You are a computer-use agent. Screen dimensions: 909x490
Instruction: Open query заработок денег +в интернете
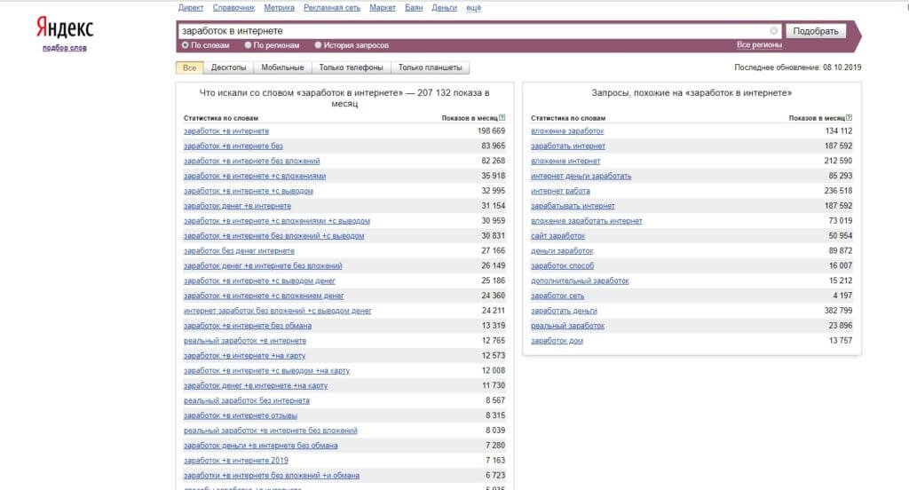pos(237,206)
